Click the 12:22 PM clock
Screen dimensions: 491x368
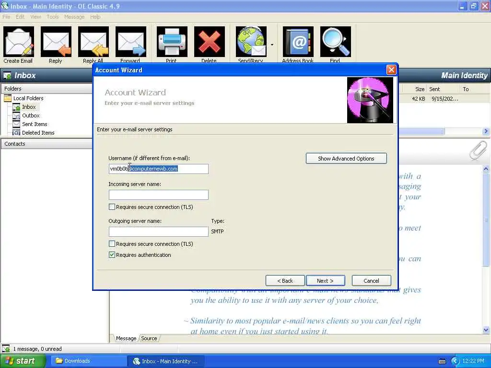pos(473,361)
